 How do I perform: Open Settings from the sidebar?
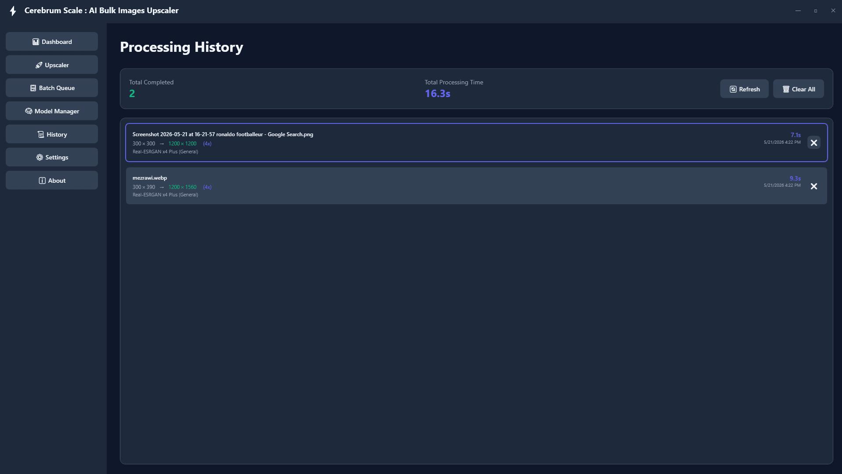pos(52,157)
